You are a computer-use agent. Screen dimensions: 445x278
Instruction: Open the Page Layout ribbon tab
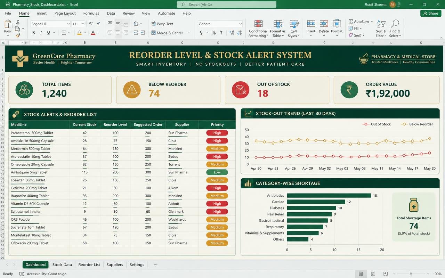65,13
